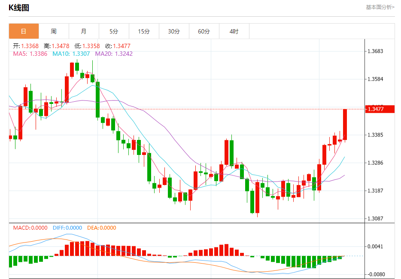
Task: Click the 低:1.3358 low price value
Action: point(87,46)
